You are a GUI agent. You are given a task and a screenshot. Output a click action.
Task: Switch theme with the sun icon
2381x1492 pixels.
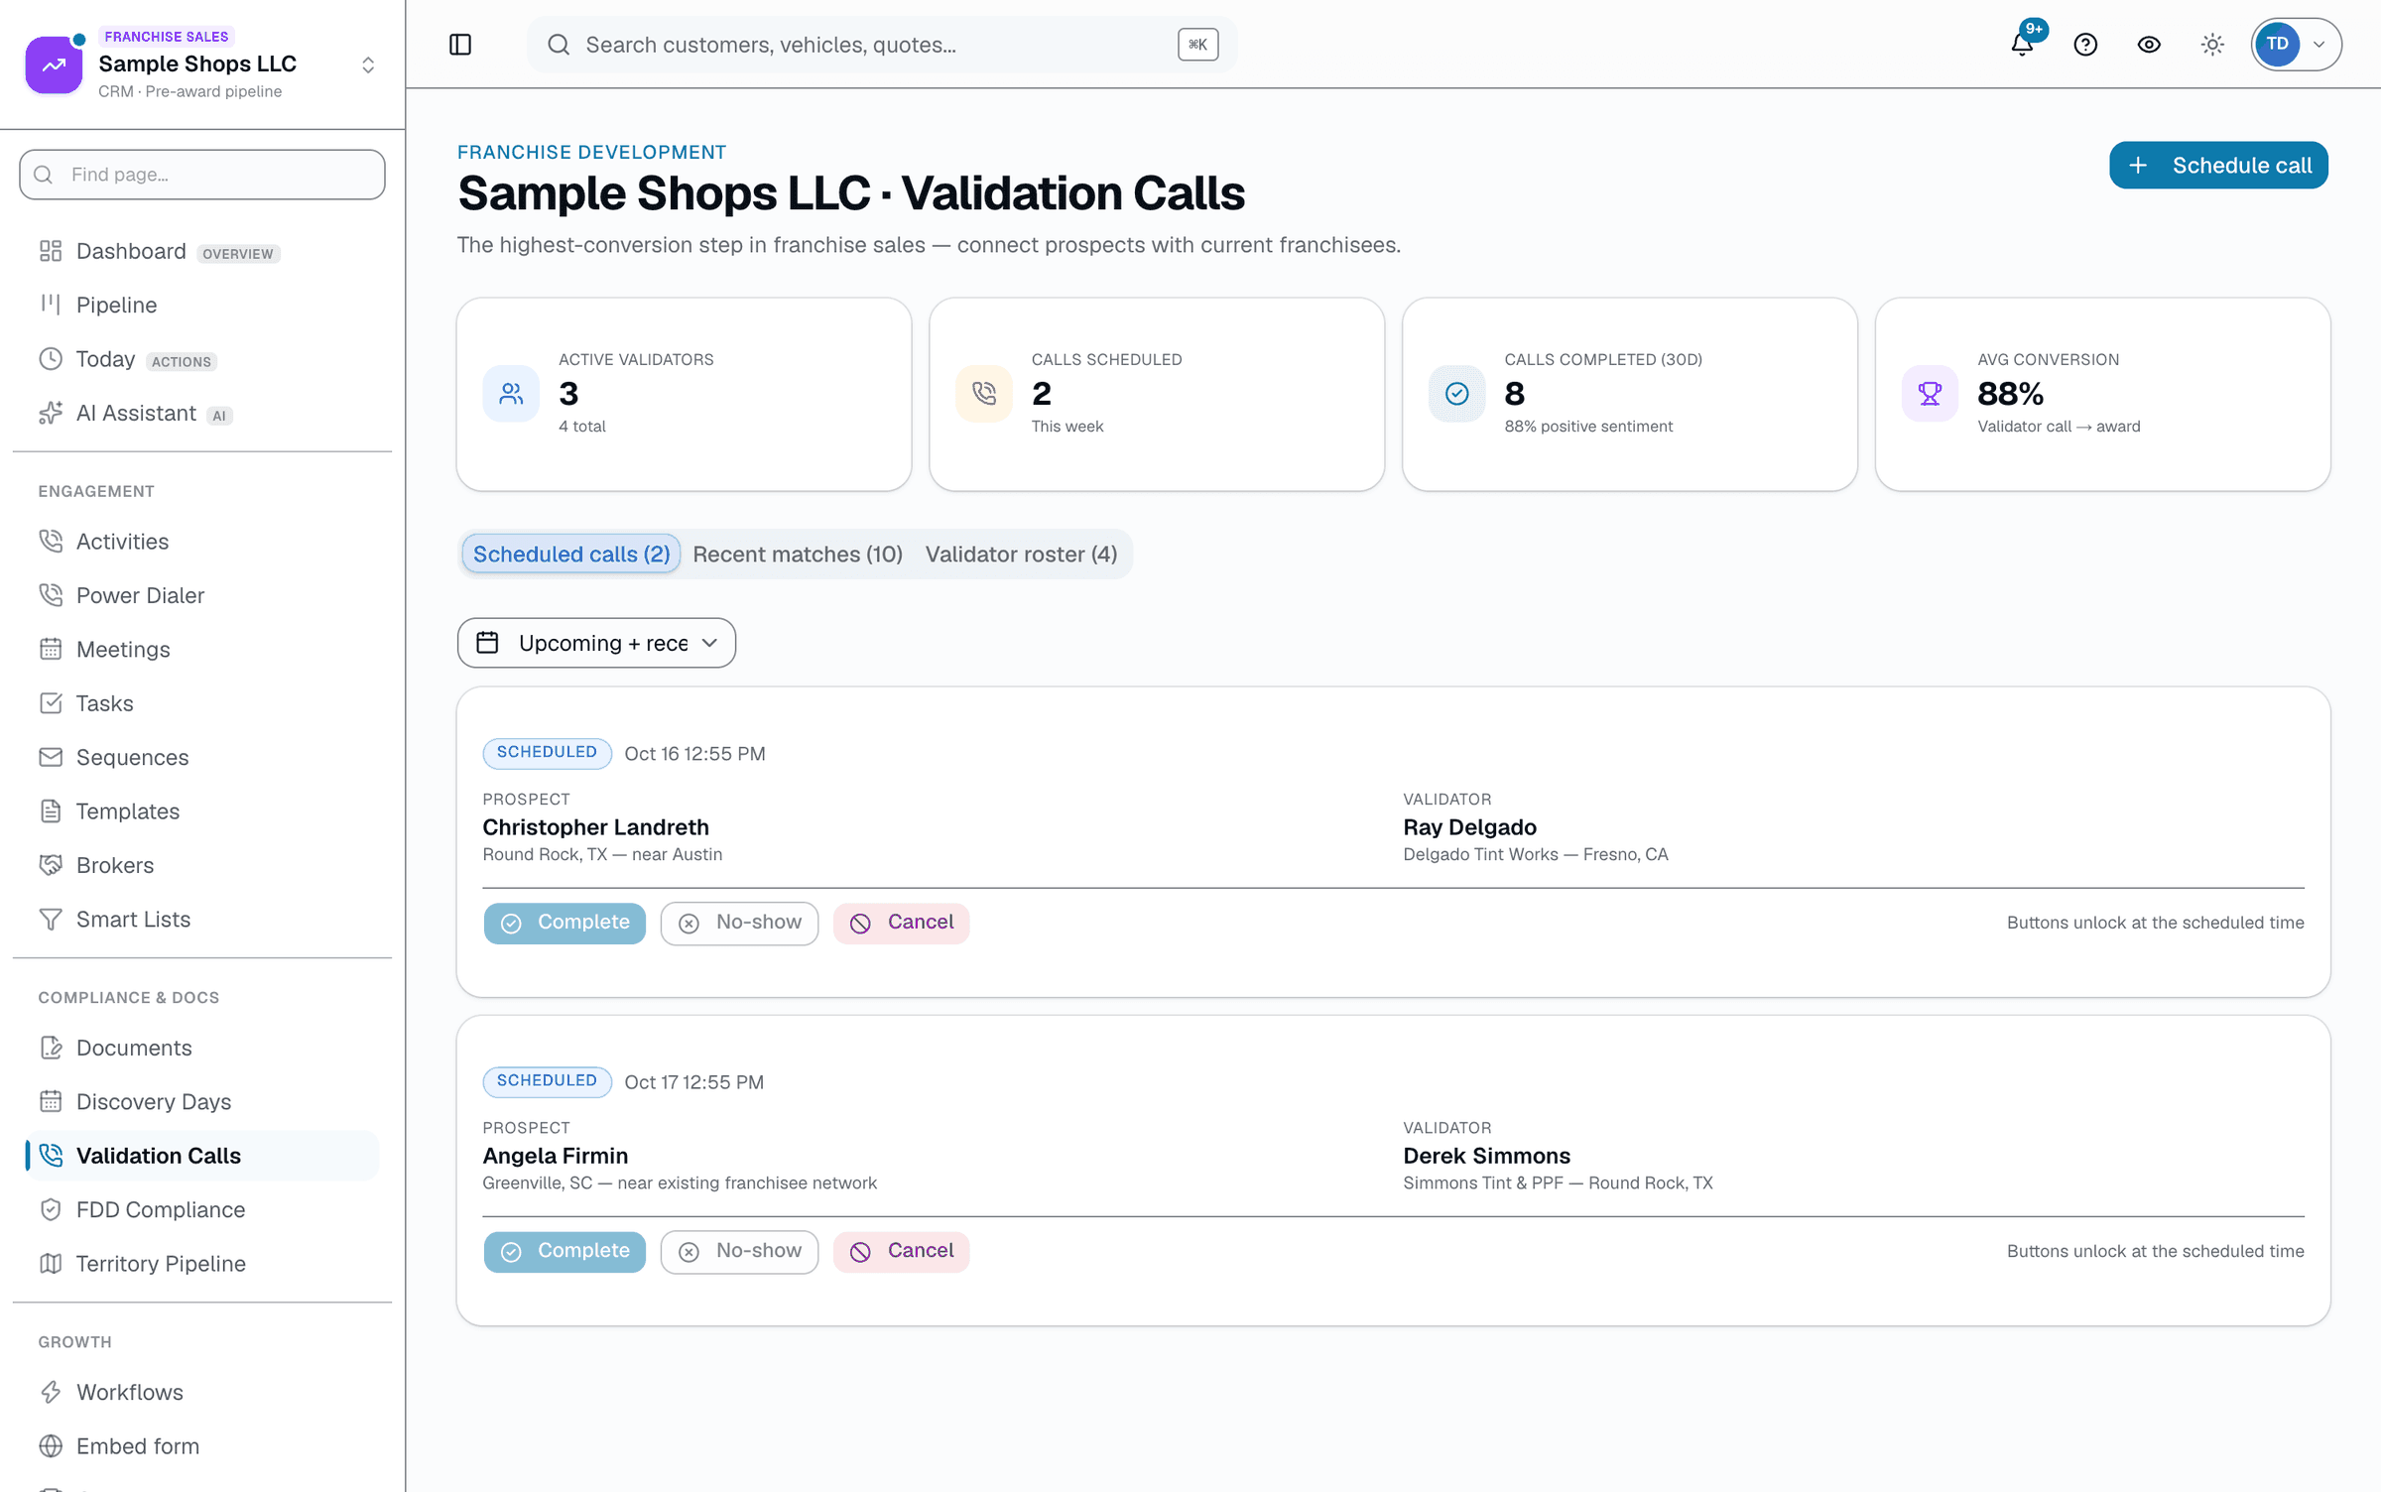pyautogui.click(x=2212, y=45)
